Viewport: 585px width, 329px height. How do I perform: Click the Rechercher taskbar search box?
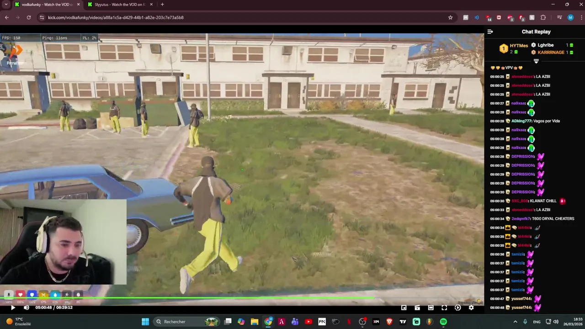click(186, 322)
